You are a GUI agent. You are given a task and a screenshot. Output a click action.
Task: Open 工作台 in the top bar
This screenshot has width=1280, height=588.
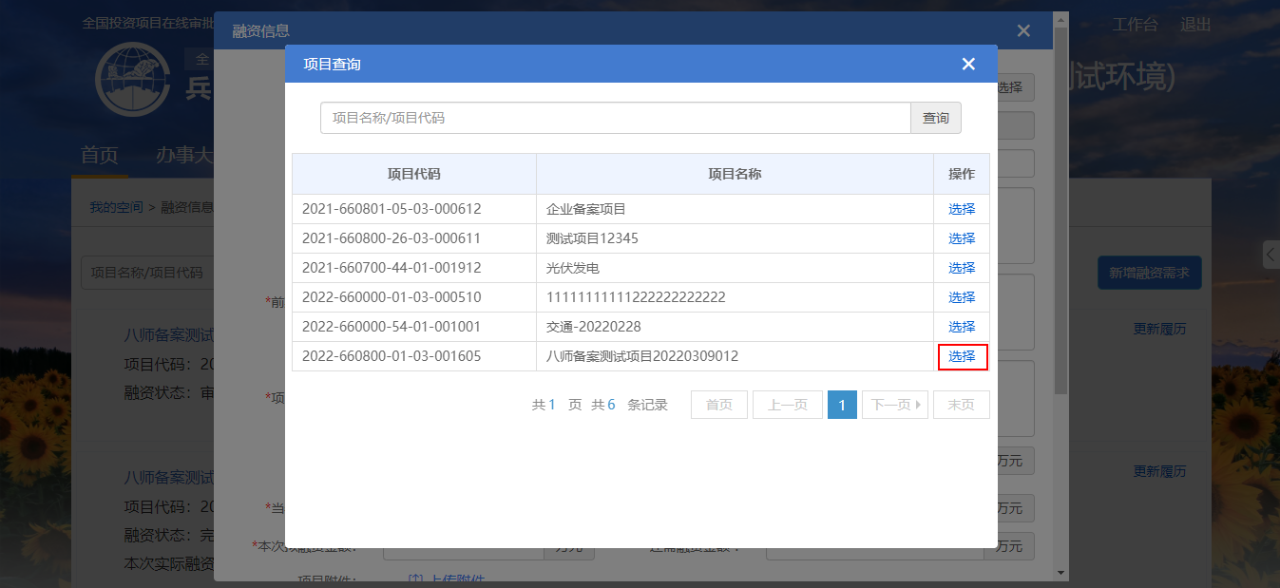1135,25
